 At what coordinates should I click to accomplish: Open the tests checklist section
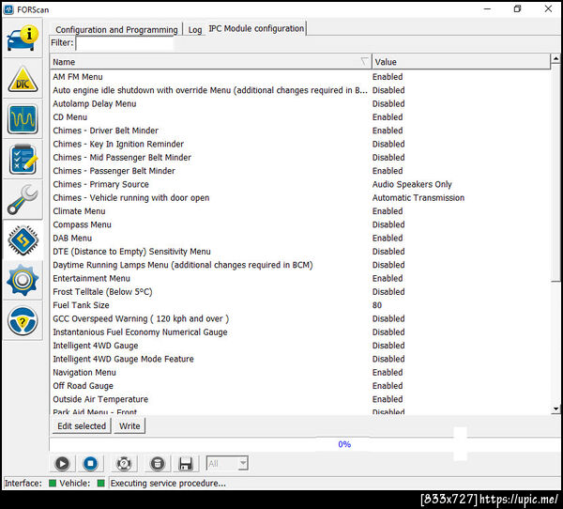[23, 160]
